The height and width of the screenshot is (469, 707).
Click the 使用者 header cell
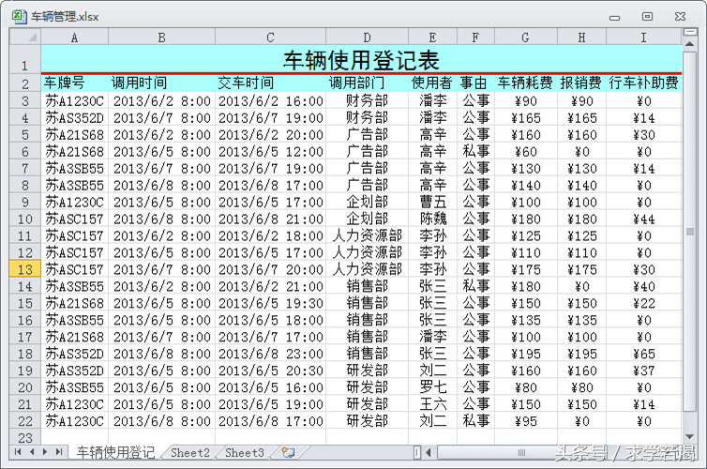432,83
